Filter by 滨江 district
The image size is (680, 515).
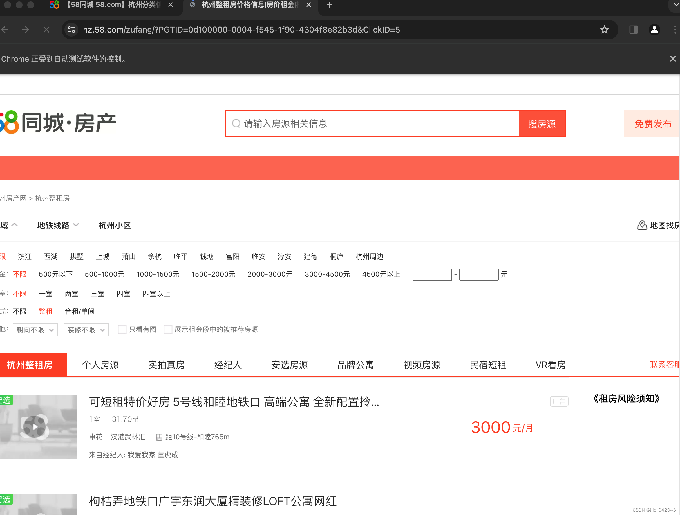coord(25,257)
